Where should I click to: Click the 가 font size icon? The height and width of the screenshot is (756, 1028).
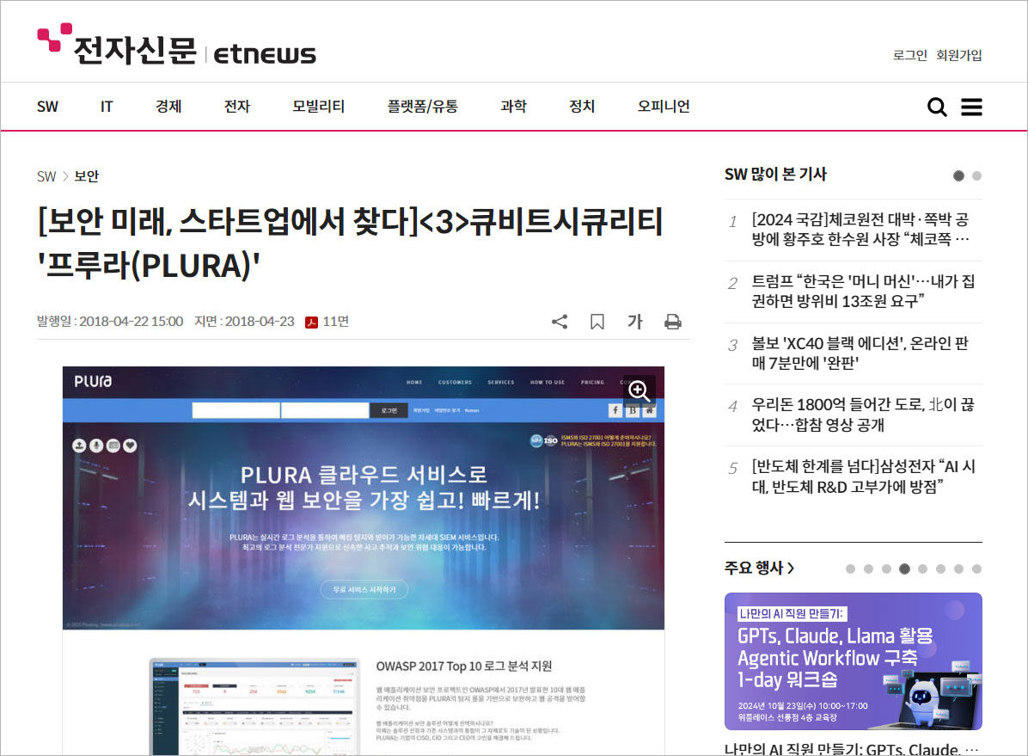[x=634, y=322]
